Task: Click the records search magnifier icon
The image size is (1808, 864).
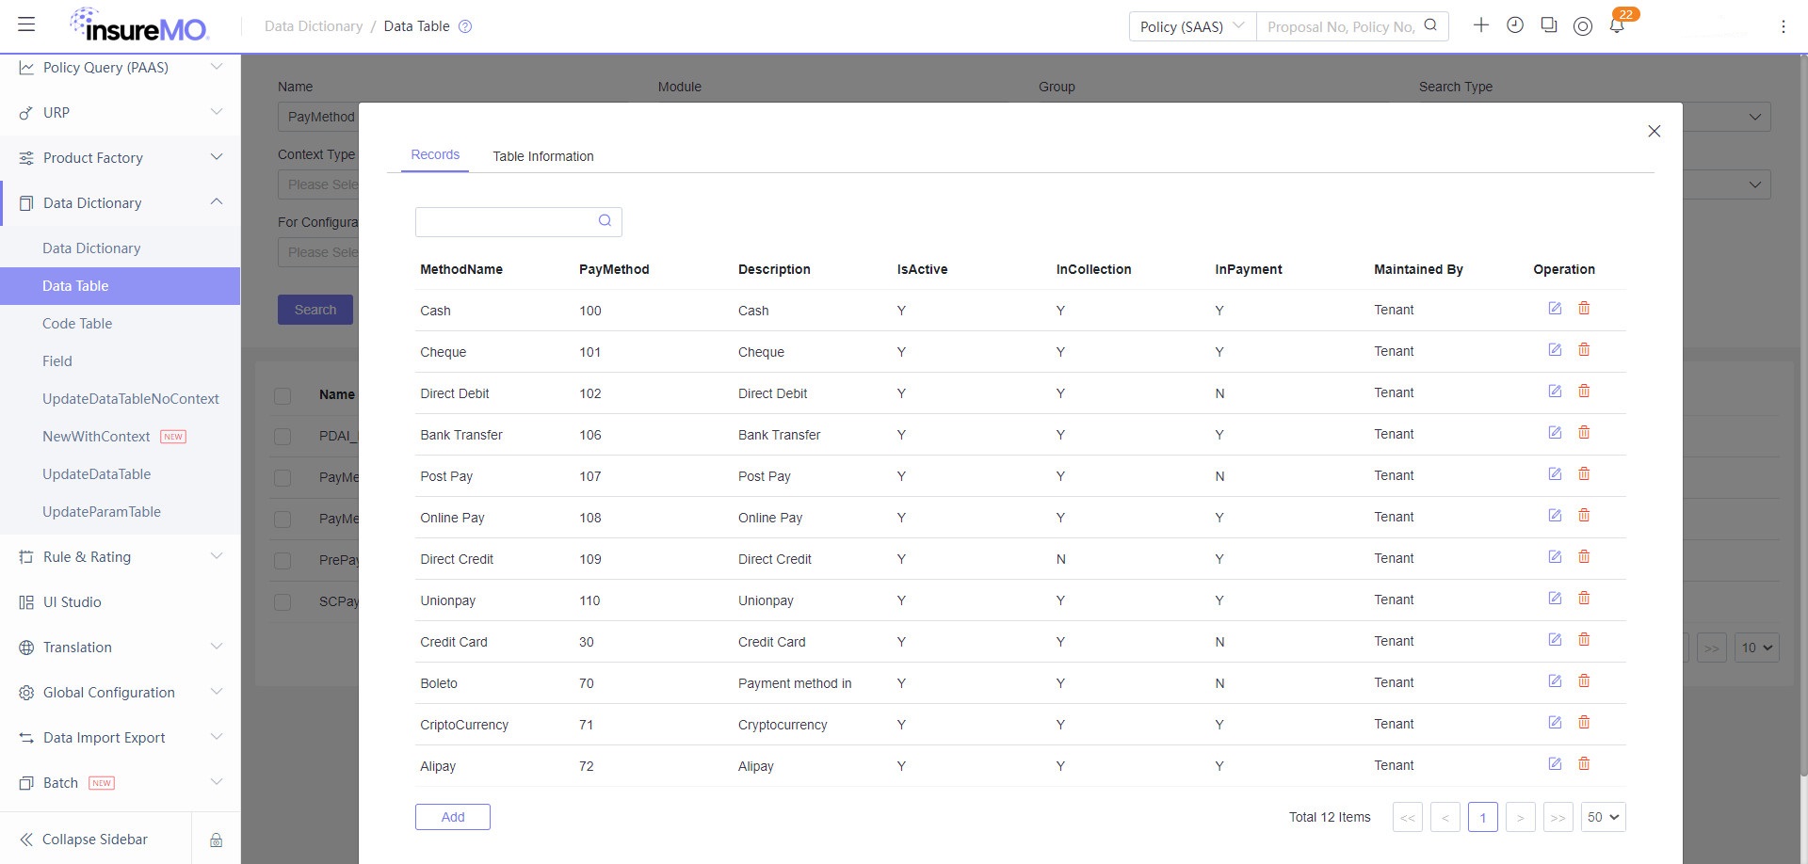Action: 605,221
